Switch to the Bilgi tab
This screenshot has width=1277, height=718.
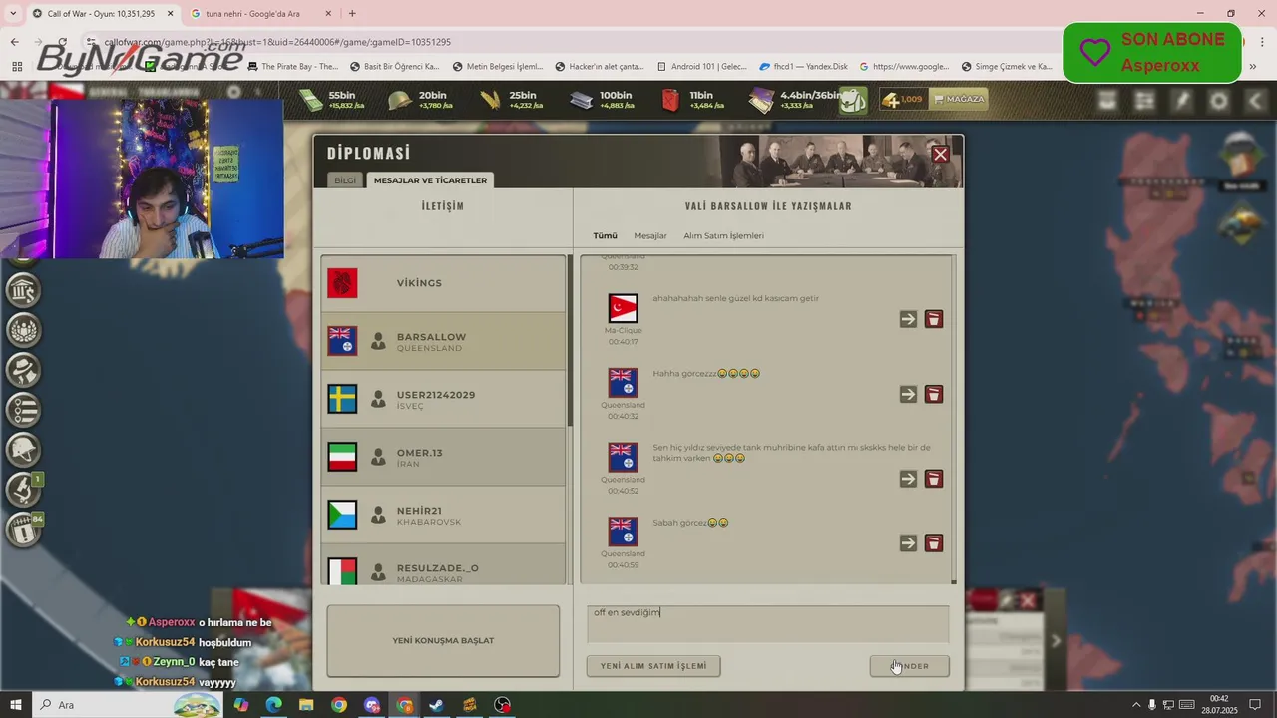click(x=345, y=180)
